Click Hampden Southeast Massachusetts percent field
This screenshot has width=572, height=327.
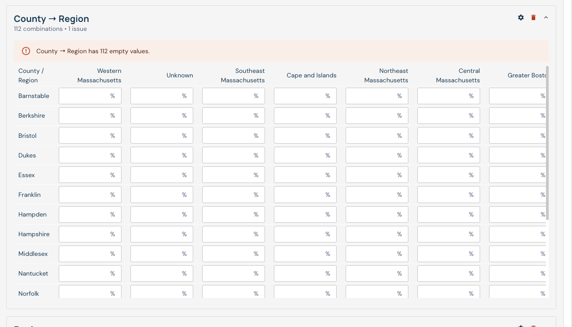point(234,214)
